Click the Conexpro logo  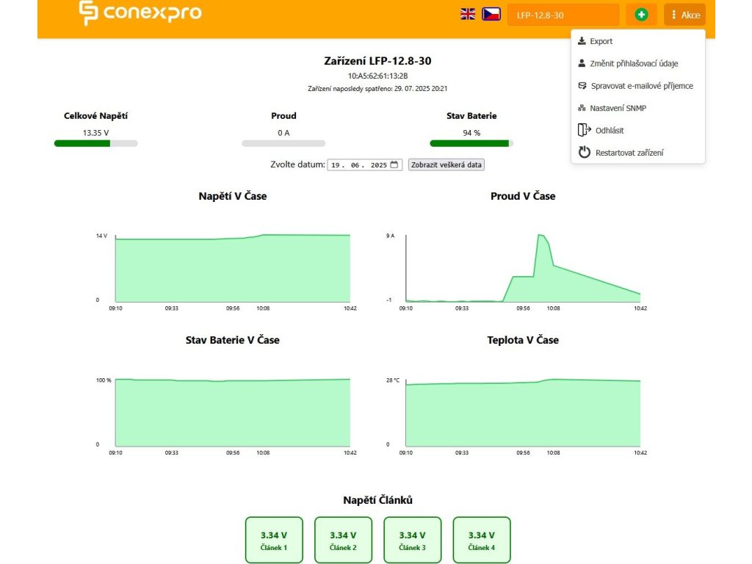140,12
